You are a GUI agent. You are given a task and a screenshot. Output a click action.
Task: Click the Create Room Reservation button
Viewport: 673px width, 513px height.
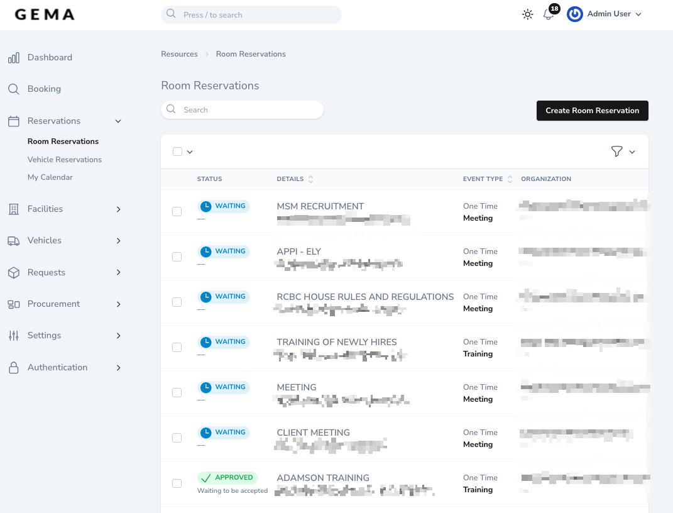592,111
